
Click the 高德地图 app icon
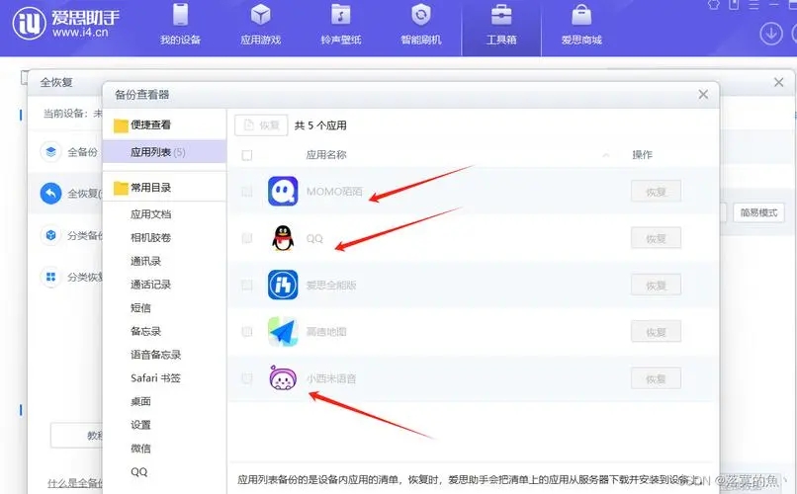tap(283, 332)
